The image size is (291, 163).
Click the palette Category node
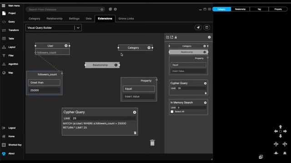[x=188, y=46]
